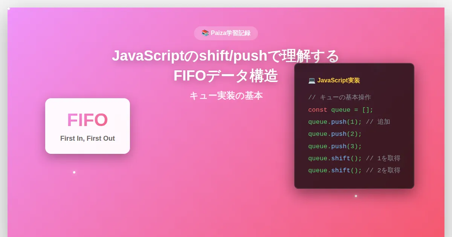
Task: Click the キューの基本操作 comment line
Action: (339, 97)
